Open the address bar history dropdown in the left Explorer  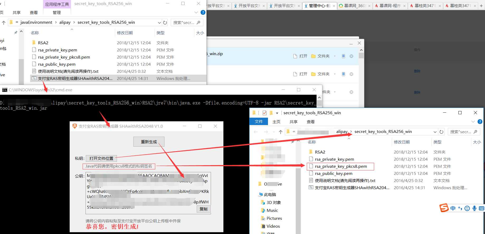pyautogui.click(x=159, y=23)
